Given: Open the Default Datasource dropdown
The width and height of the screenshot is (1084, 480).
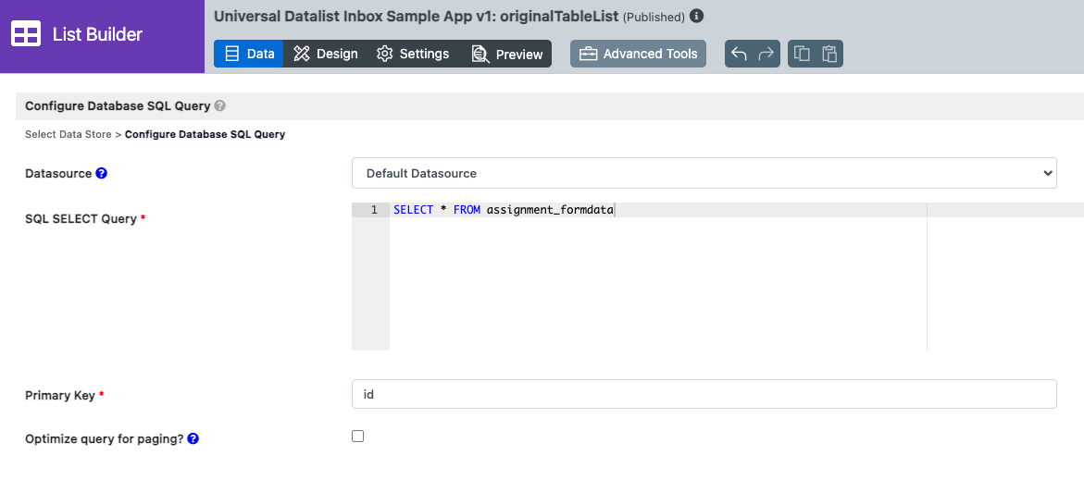Looking at the screenshot, I should click(x=704, y=173).
